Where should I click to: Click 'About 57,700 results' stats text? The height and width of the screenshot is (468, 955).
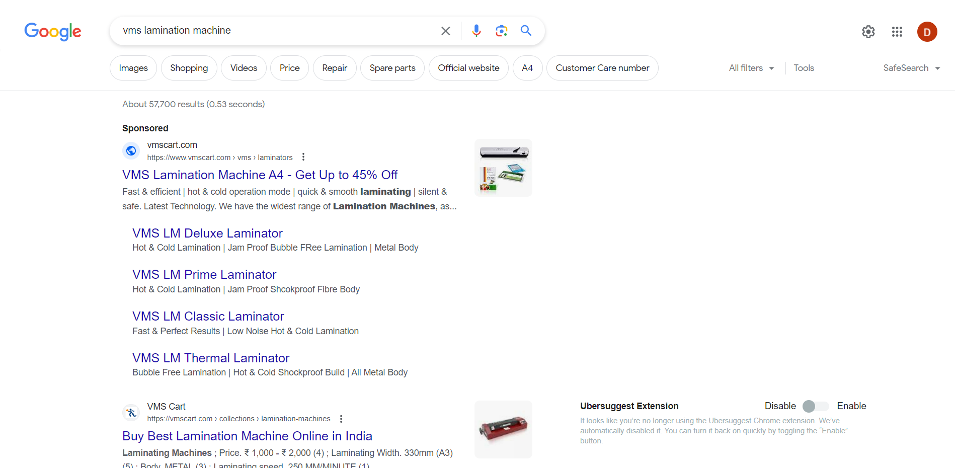point(194,104)
